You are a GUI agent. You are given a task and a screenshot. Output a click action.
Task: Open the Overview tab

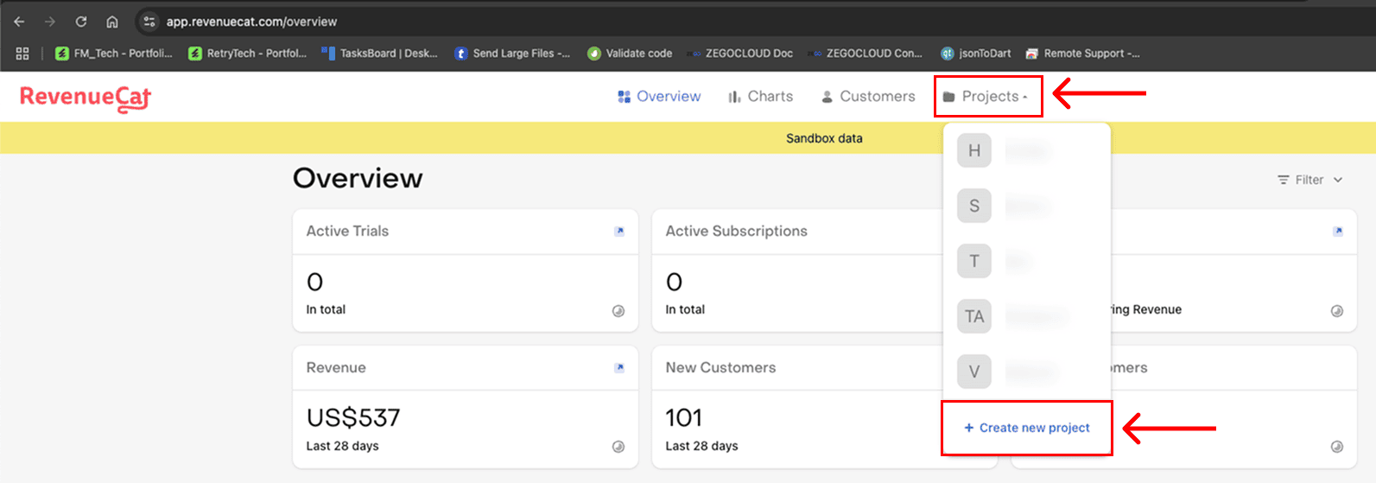tap(659, 97)
